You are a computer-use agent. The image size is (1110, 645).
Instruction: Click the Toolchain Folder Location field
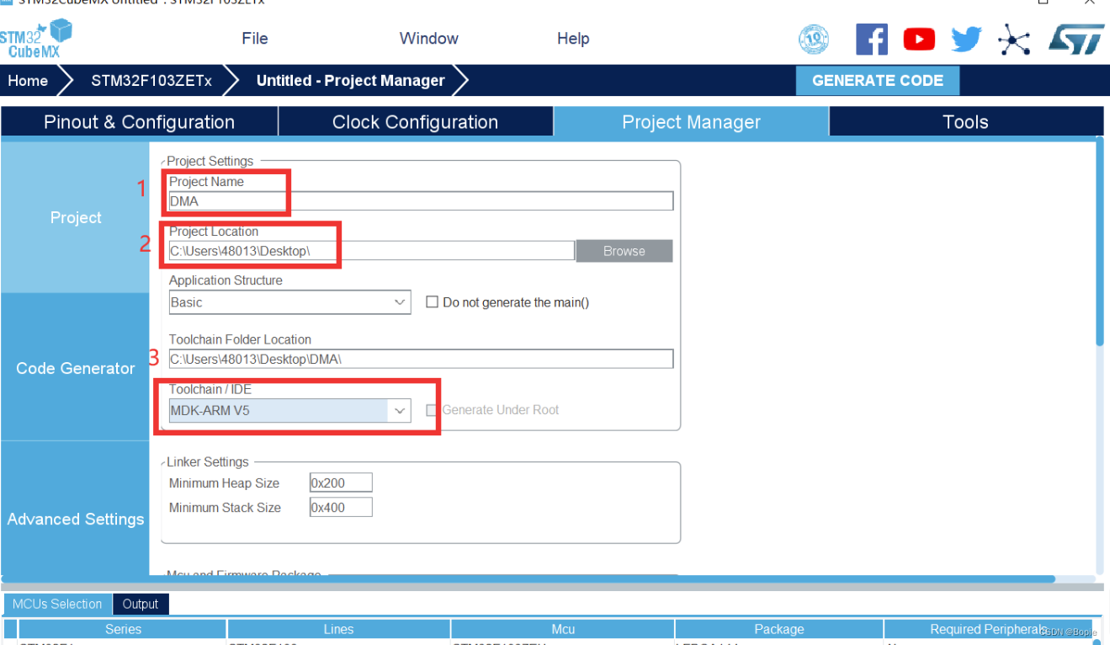(x=421, y=359)
